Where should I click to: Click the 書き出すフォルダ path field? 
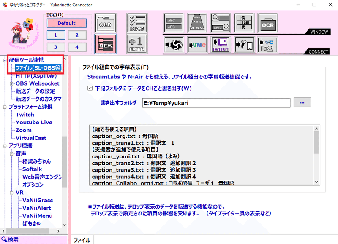(216, 103)
